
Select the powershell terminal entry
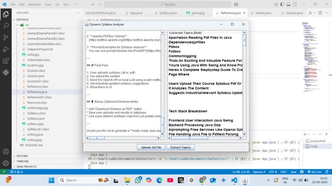(318, 141)
